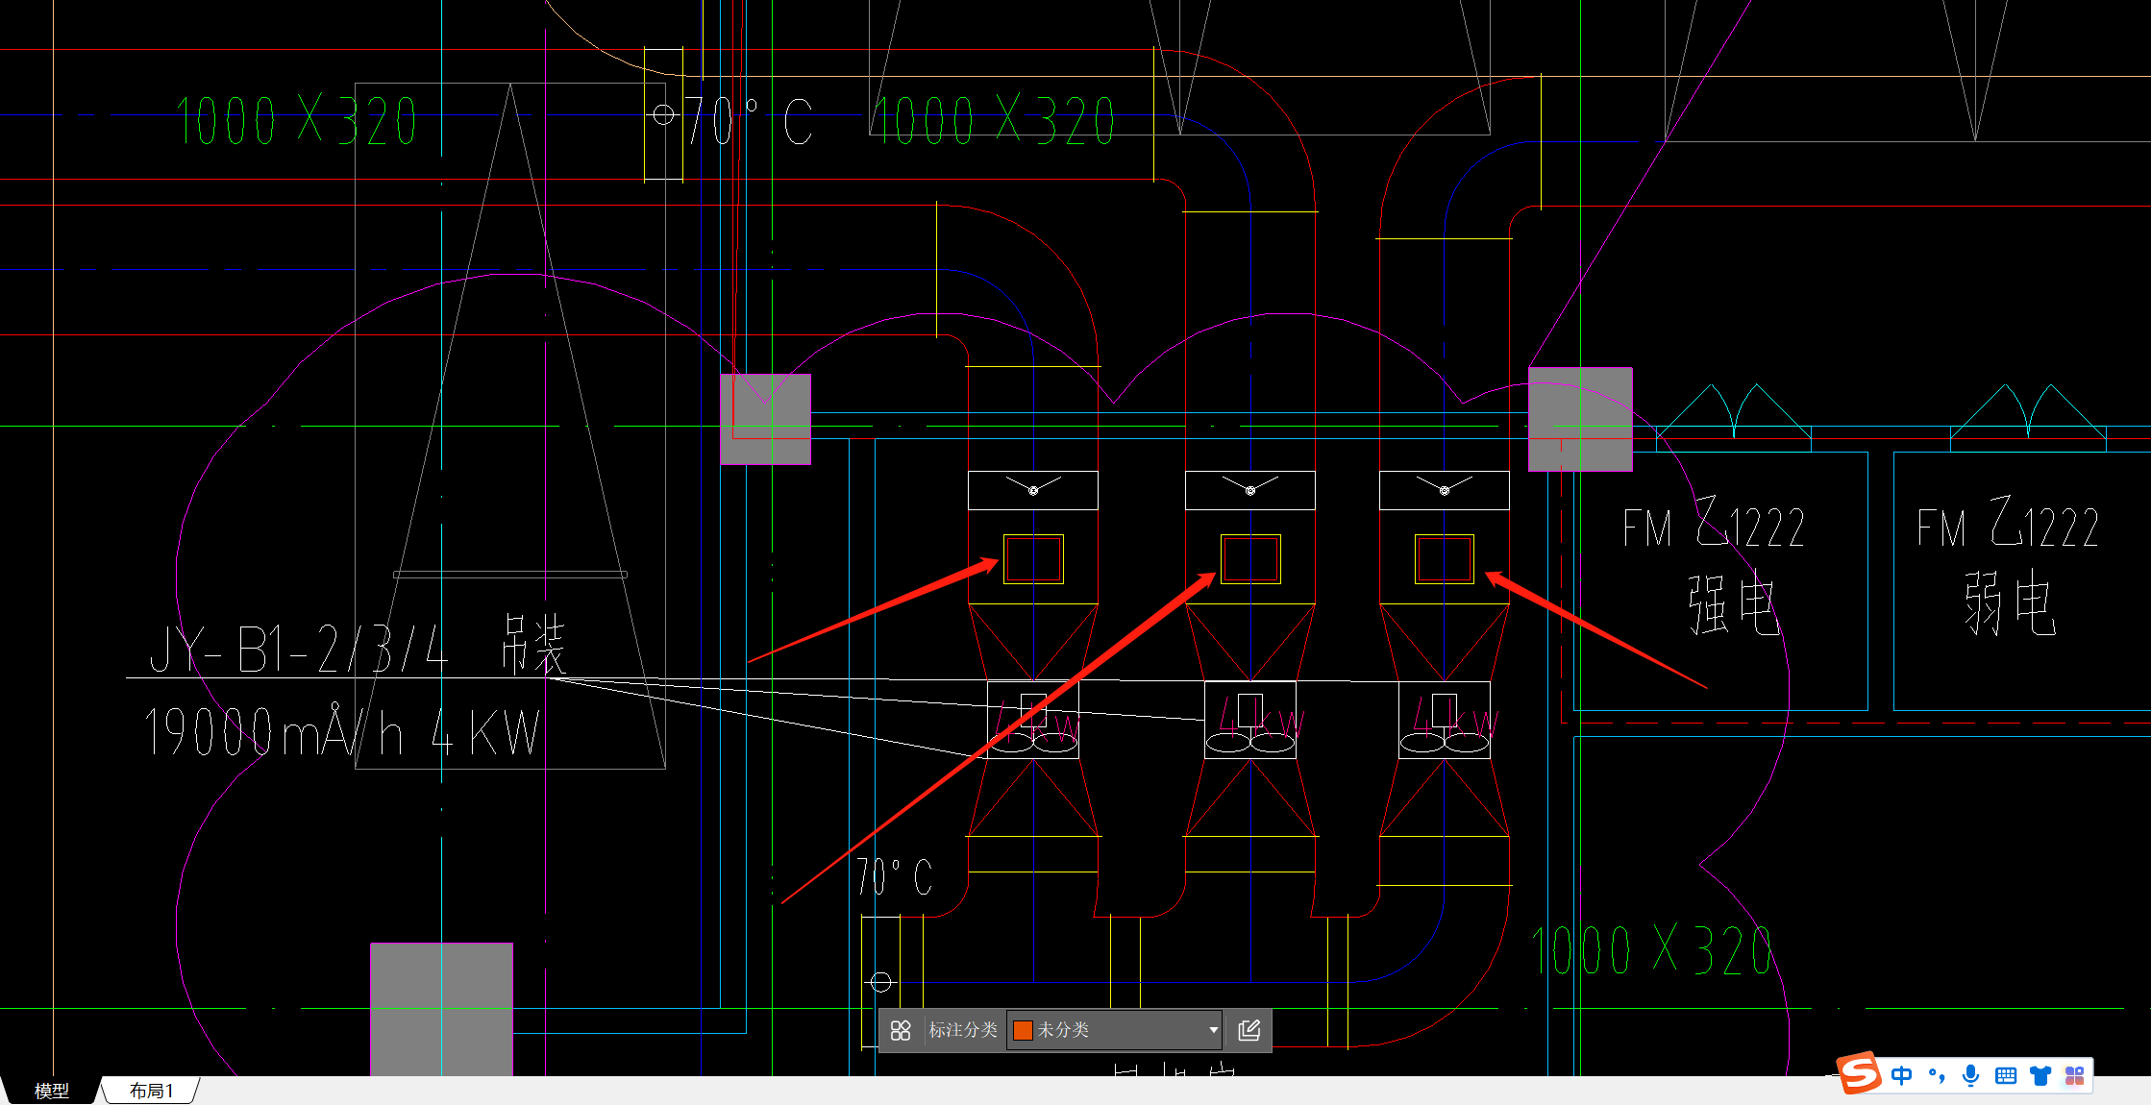The width and height of the screenshot is (2151, 1105).
Task: Select the magenta-outlined gray column block
Action: [x=1580, y=419]
